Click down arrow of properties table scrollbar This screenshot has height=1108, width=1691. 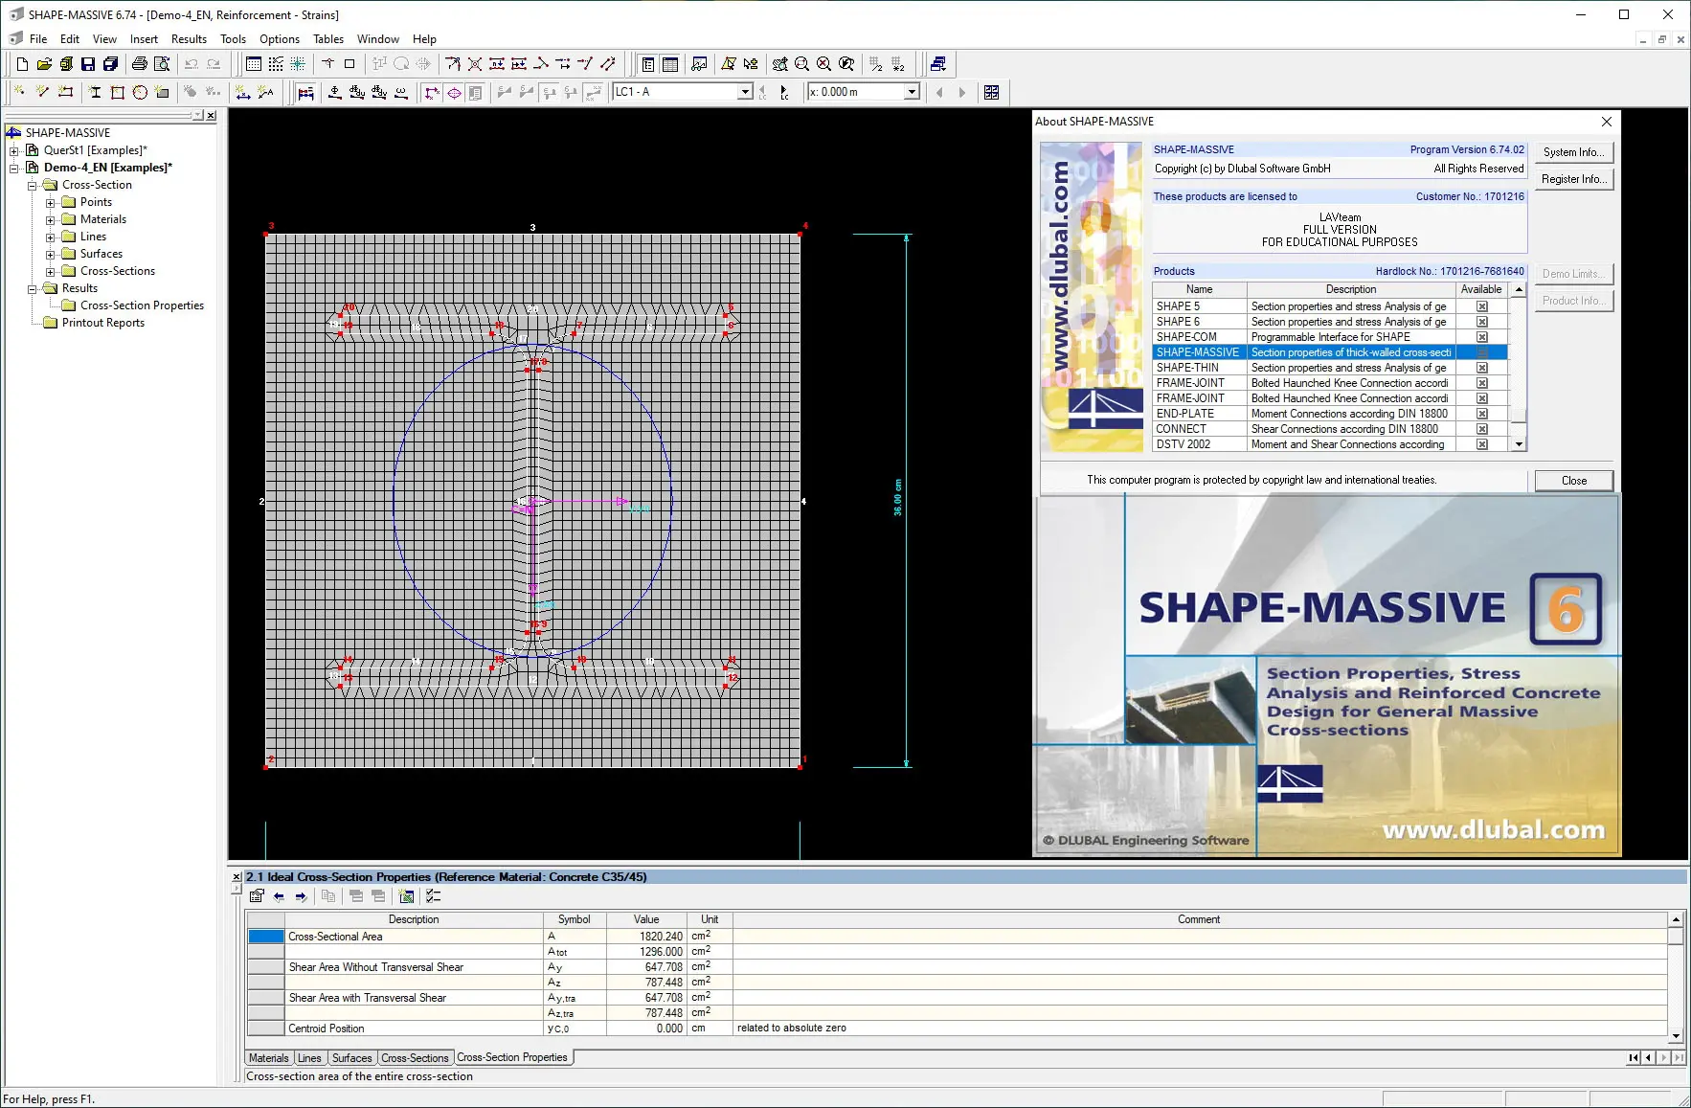click(1676, 1036)
